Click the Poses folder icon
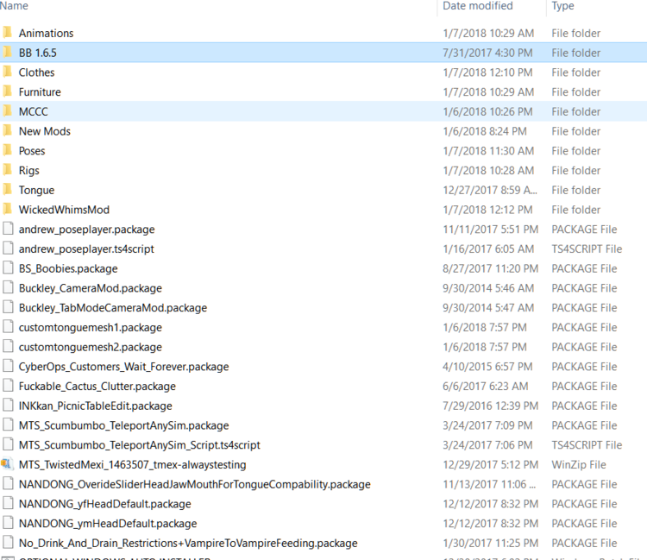The height and width of the screenshot is (560, 647). pos(7,150)
